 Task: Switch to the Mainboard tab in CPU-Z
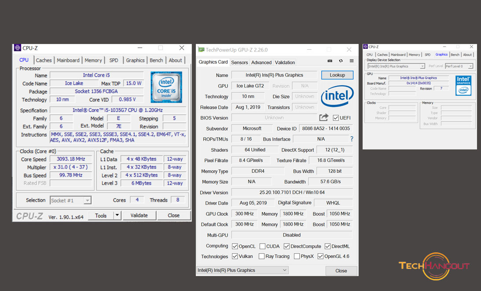68,60
